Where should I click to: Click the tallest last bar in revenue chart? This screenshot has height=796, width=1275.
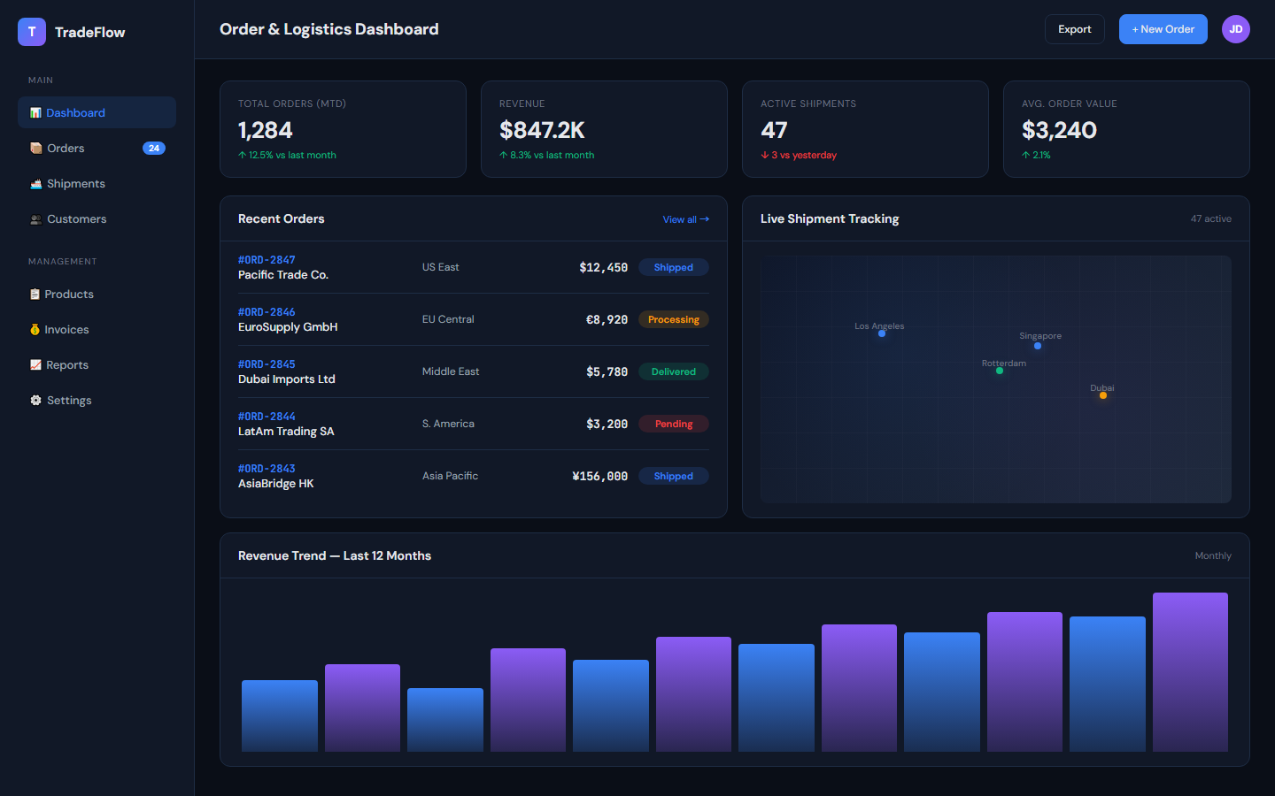coord(1190,672)
